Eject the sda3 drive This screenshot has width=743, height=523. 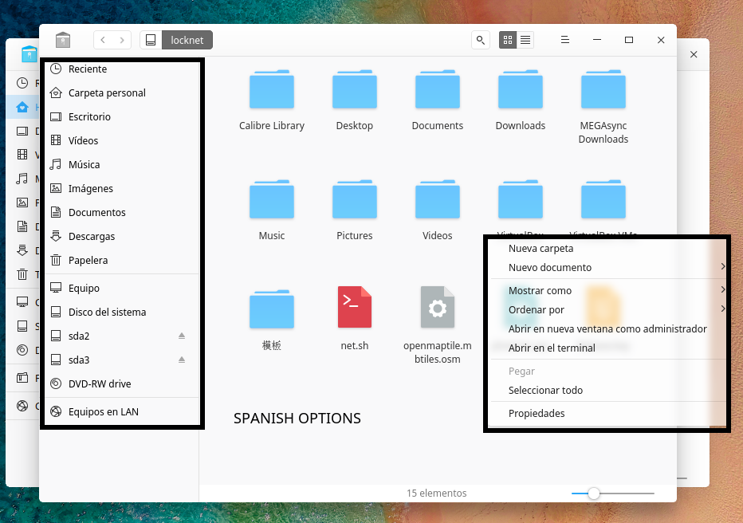click(182, 360)
